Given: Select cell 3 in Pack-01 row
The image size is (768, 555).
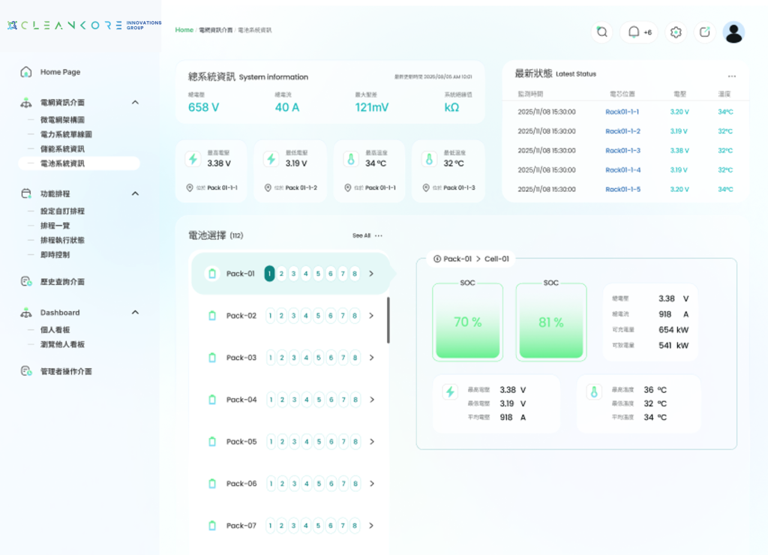Looking at the screenshot, I should coord(294,274).
